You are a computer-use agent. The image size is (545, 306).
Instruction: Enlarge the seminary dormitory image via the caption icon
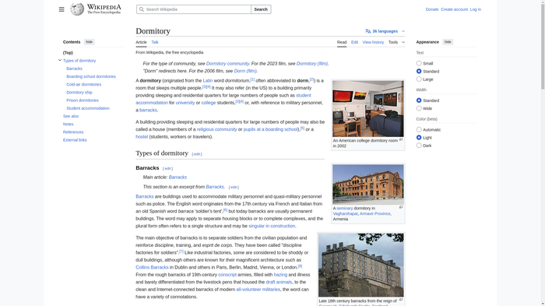pos(401,207)
